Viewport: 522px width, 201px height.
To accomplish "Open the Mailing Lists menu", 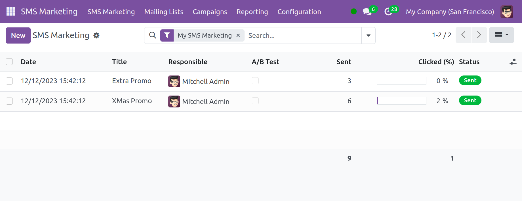I will pyautogui.click(x=164, y=12).
